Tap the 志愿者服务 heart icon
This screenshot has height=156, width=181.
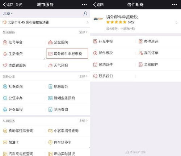pyautogui.click(x=5, y=65)
